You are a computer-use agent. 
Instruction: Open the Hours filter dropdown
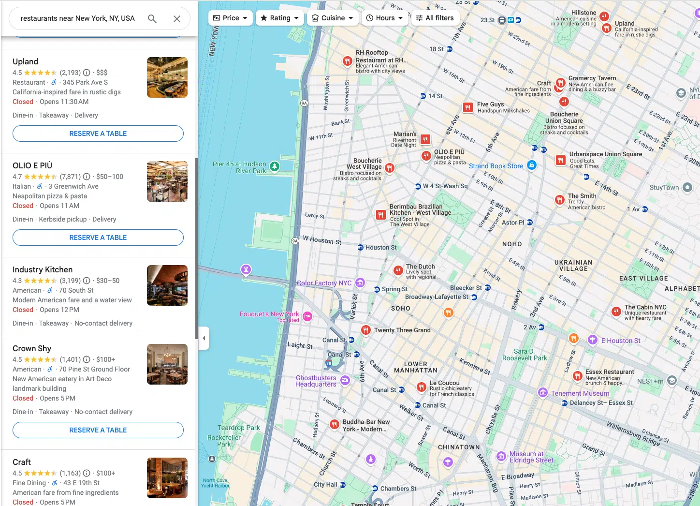tap(384, 18)
